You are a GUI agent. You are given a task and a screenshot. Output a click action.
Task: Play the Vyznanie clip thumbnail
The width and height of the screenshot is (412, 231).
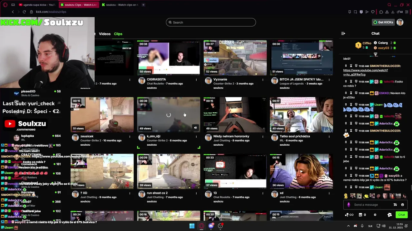(235, 58)
